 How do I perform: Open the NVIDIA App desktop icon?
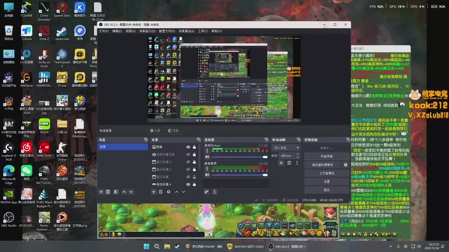click(x=8, y=196)
